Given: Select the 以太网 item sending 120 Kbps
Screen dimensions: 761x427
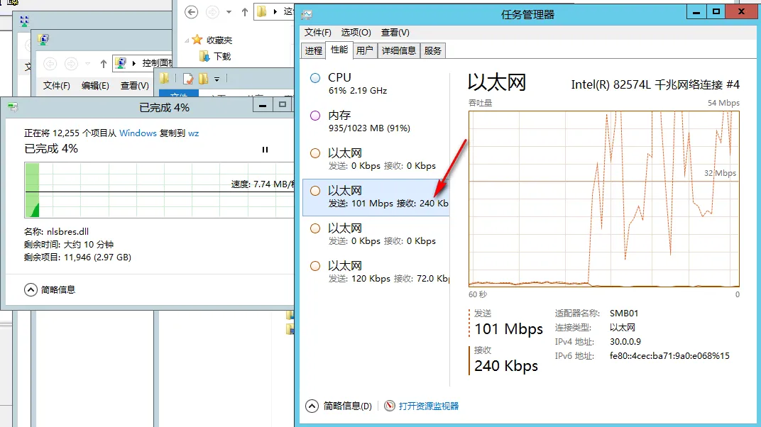Looking at the screenshot, I should [x=376, y=272].
